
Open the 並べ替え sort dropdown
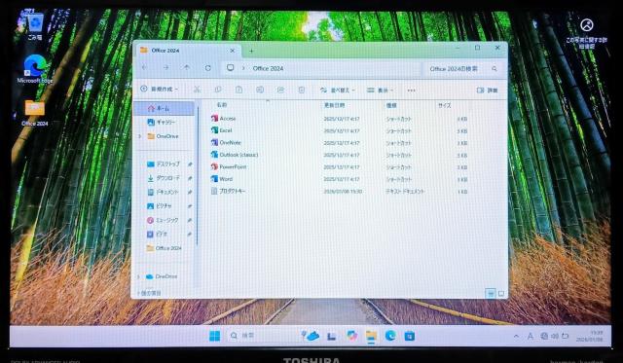pyautogui.click(x=338, y=91)
